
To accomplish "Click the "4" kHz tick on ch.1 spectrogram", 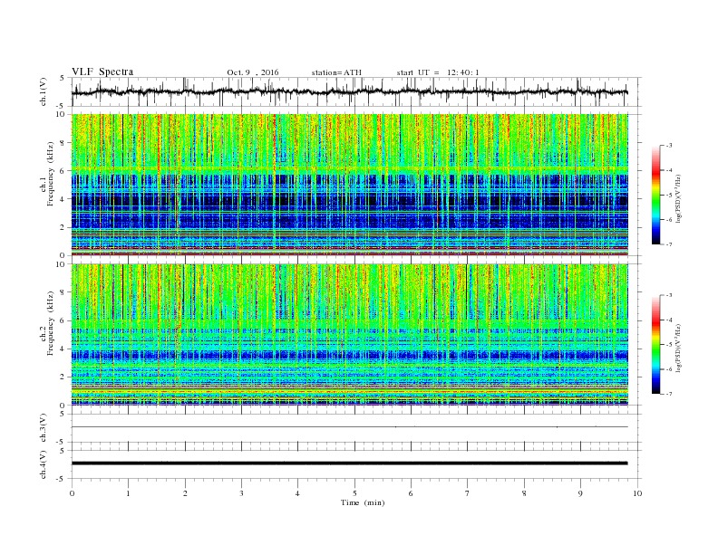I will coord(63,199).
